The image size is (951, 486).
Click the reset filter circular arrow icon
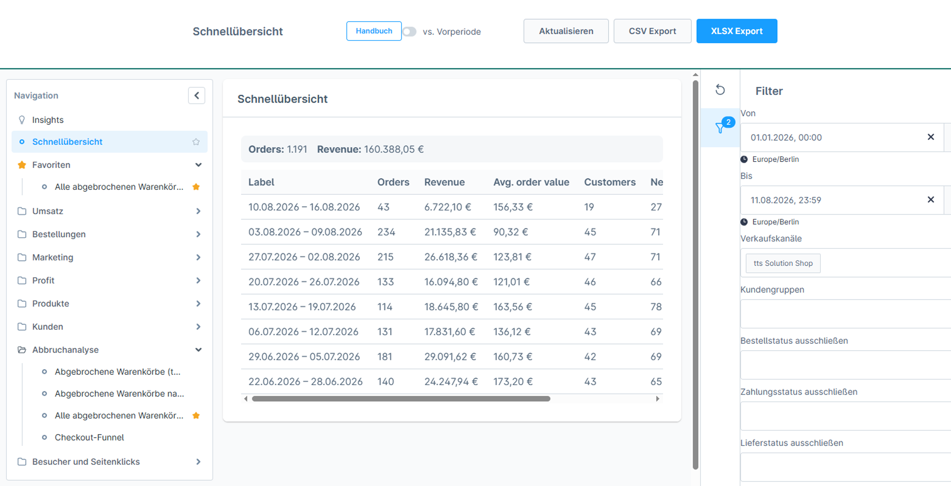(x=720, y=90)
